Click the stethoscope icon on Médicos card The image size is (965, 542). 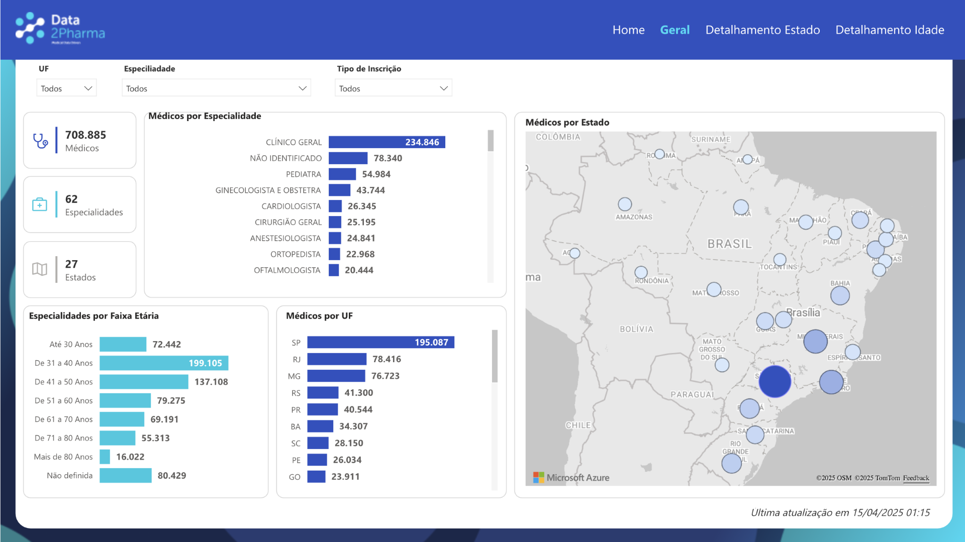point(40,141)
